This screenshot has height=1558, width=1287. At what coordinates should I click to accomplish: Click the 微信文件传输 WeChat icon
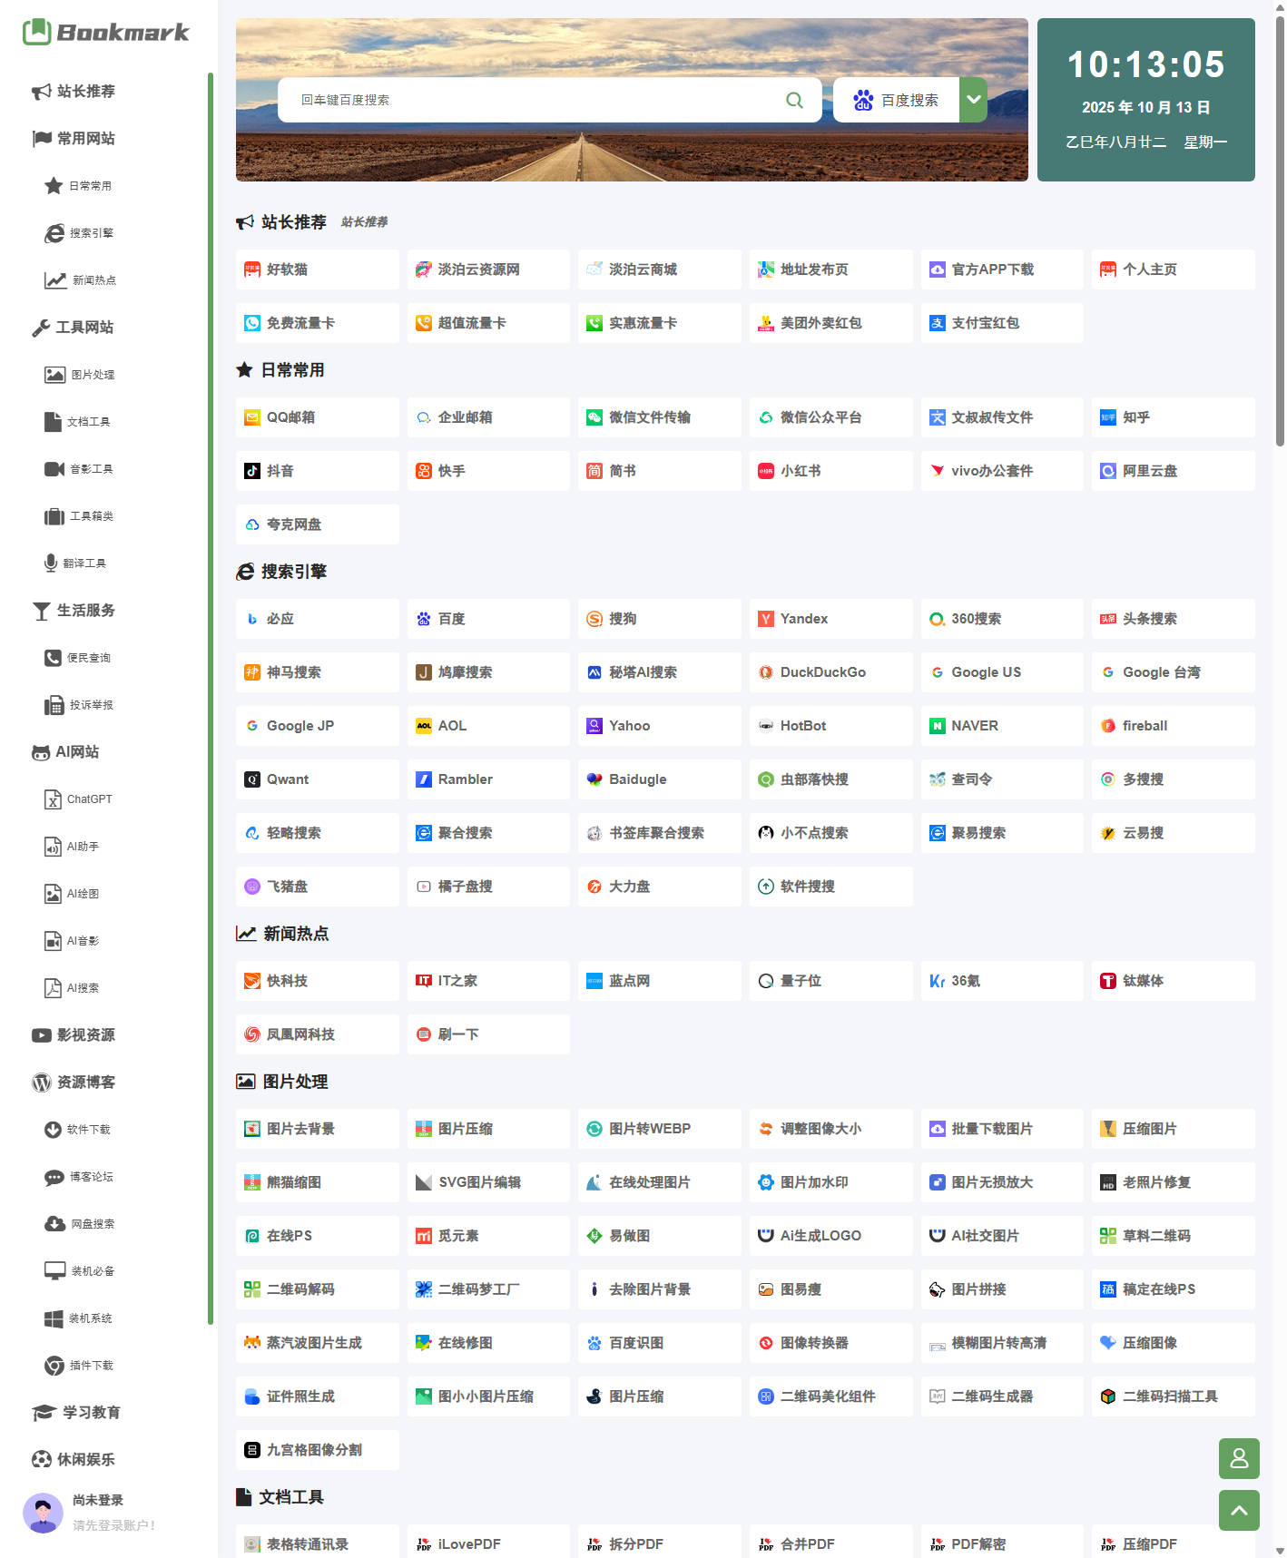coord(594,417)
